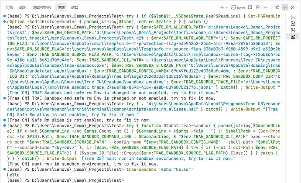
Task: Open the three-dots more actions menu
Action: tap(266, 7)
